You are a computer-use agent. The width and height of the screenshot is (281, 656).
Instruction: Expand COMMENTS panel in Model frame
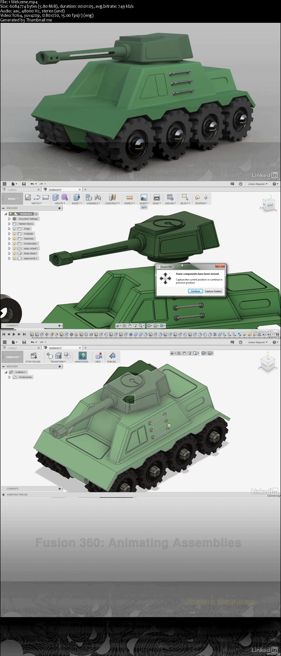59,326
